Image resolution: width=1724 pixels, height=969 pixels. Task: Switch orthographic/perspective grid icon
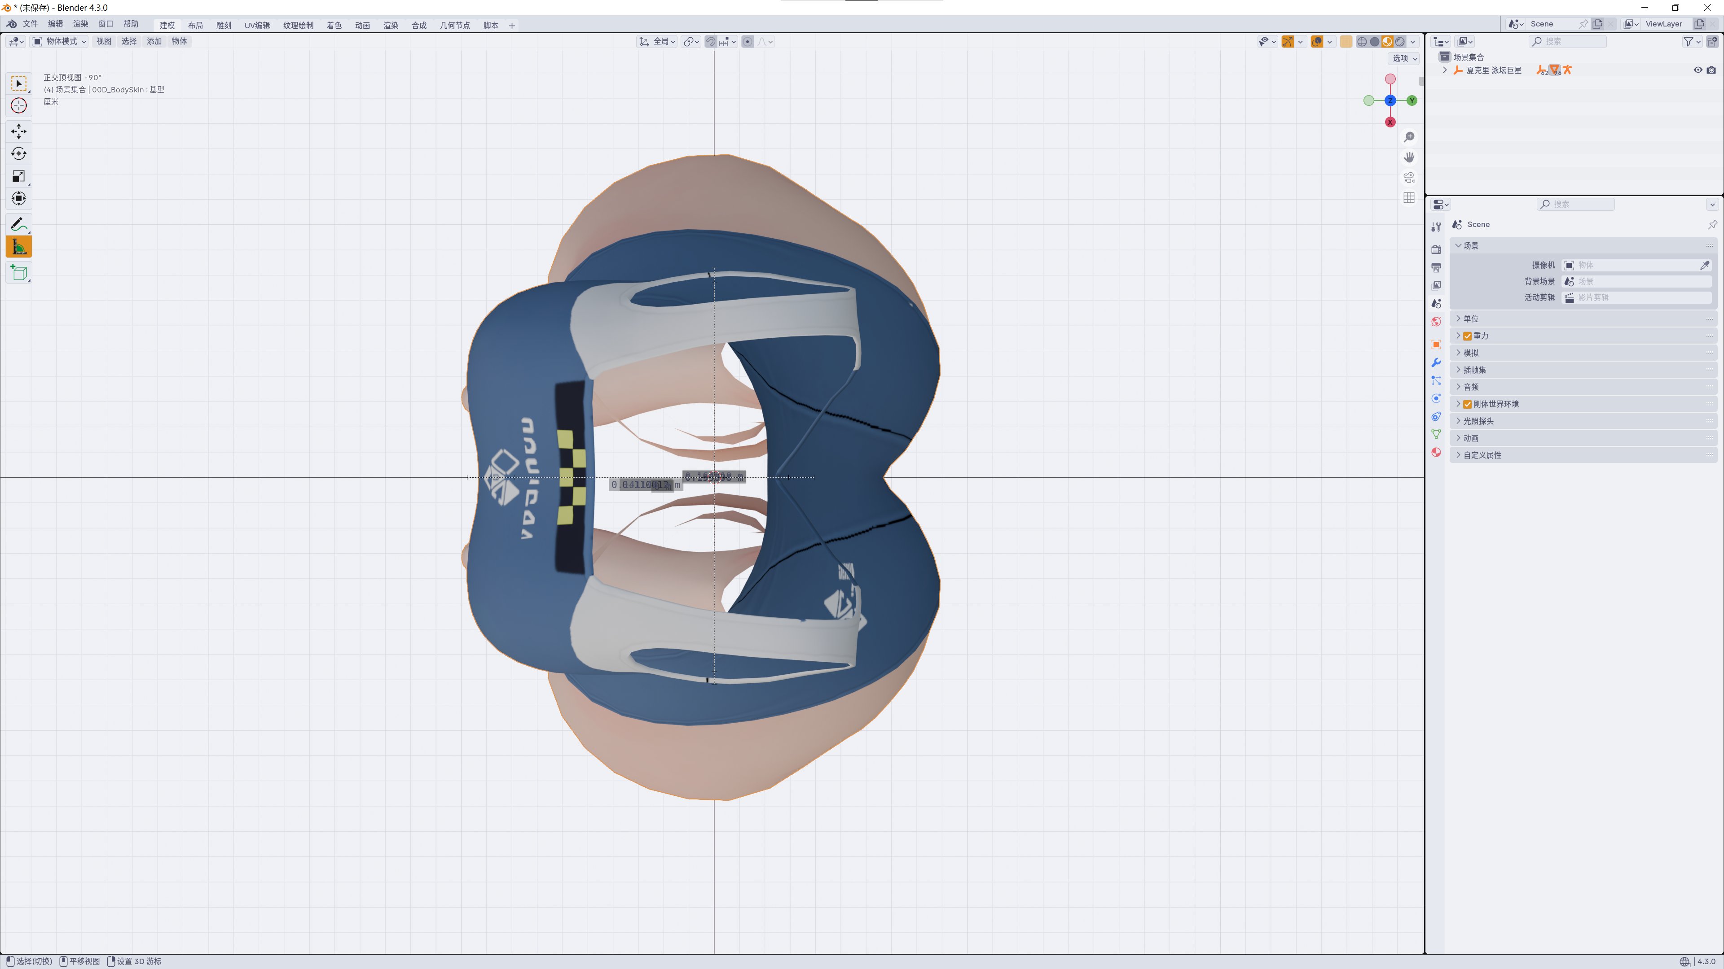(x=1409, y=198)
